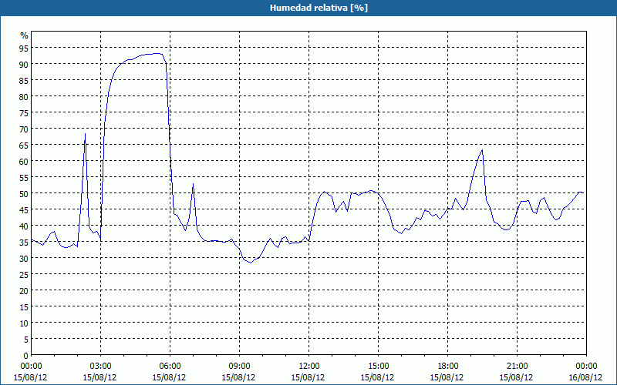Click the 65 y-axis tick label
The width and height of the screenshot is (617, 385).
pos(24,145)
